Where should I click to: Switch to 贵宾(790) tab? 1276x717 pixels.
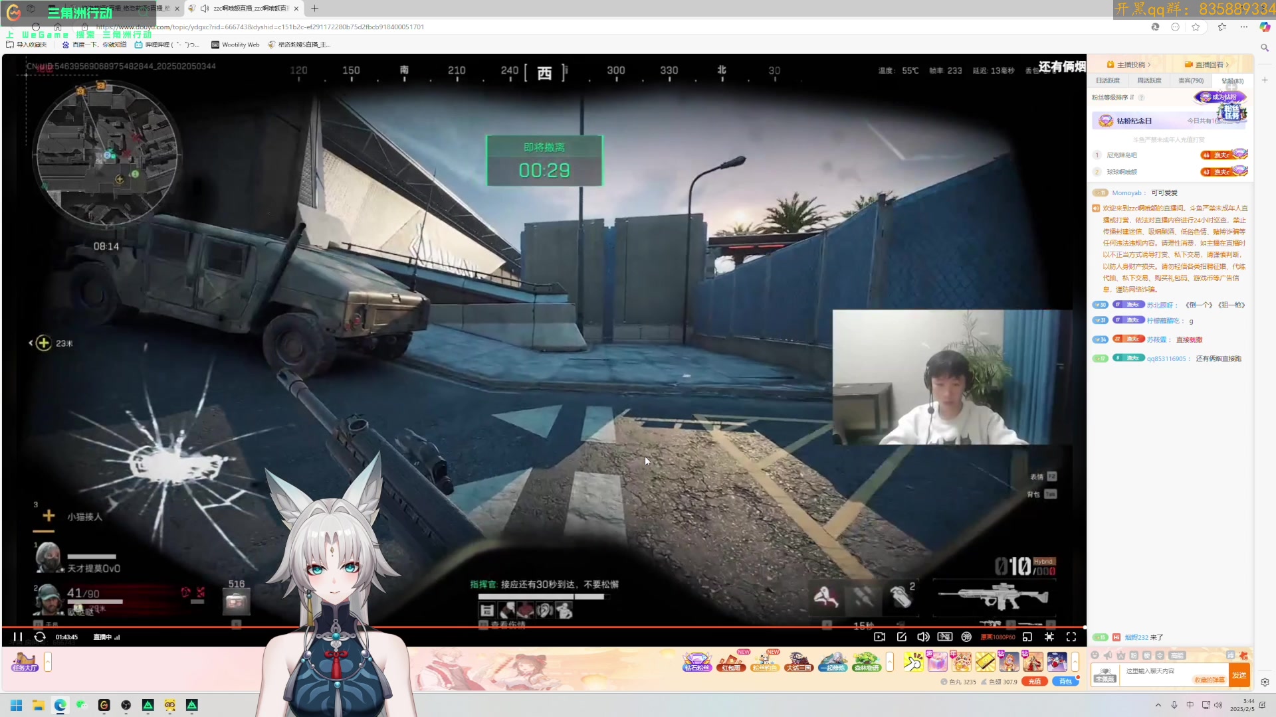tap(1191, 80)
